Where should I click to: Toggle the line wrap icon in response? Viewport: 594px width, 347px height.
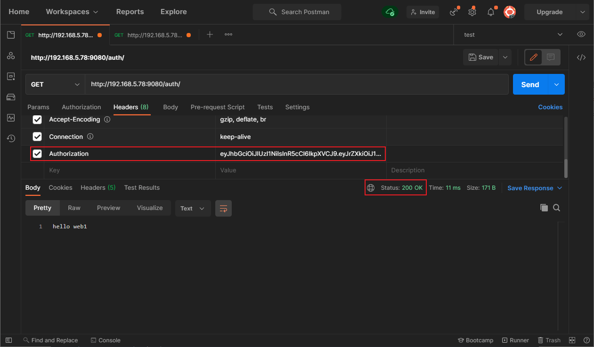[x=223, y=208]
